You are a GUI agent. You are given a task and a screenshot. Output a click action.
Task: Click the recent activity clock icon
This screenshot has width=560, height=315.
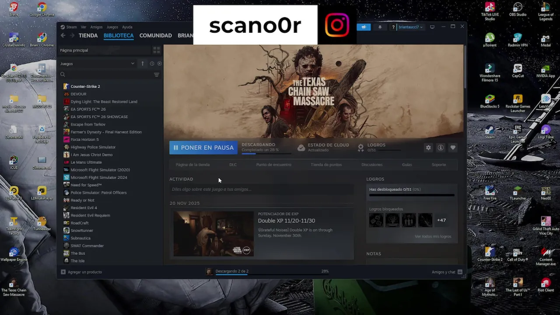click(152, 63)
